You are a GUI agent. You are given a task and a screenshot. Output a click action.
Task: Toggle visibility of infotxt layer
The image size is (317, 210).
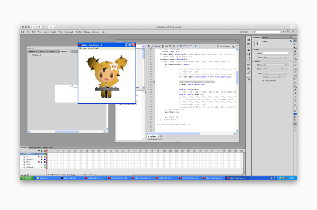click(x=39, y=164)
